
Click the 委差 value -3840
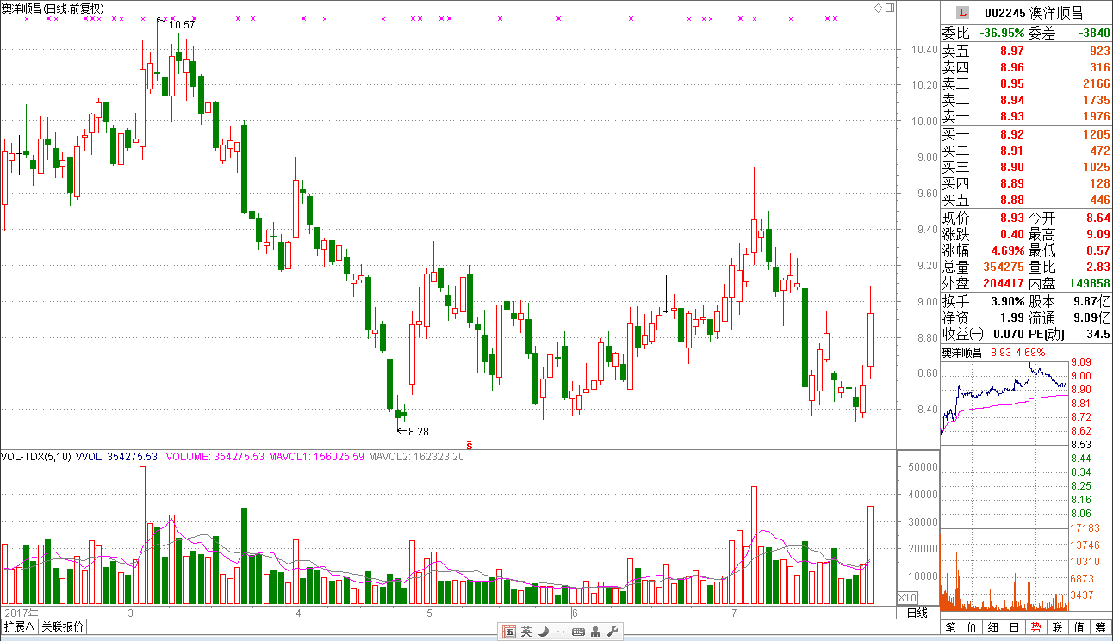1095,33
